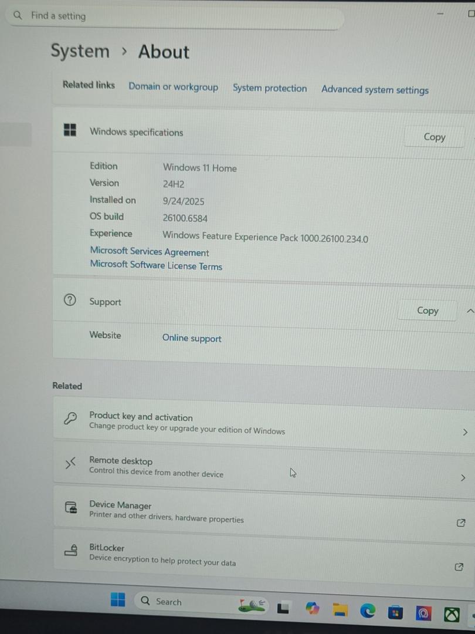Open Task View from the taskbar

[x=284, y=608]
